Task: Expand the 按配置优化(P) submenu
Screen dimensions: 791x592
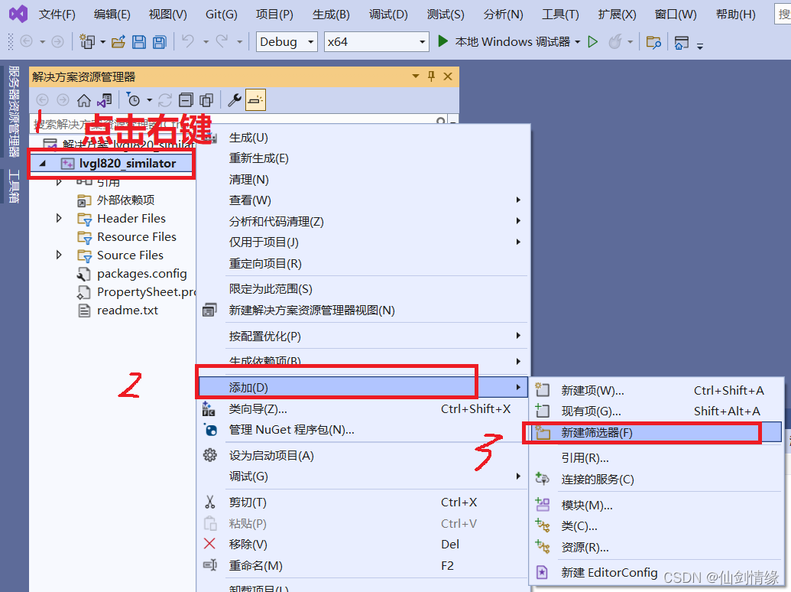Action: tap(518, 336)
